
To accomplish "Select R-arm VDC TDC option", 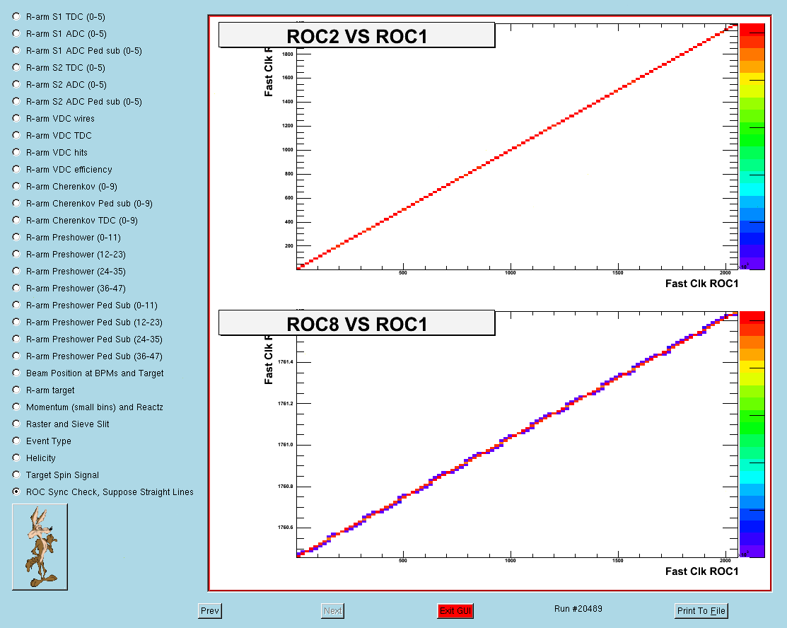I will [x=16, y=136].
